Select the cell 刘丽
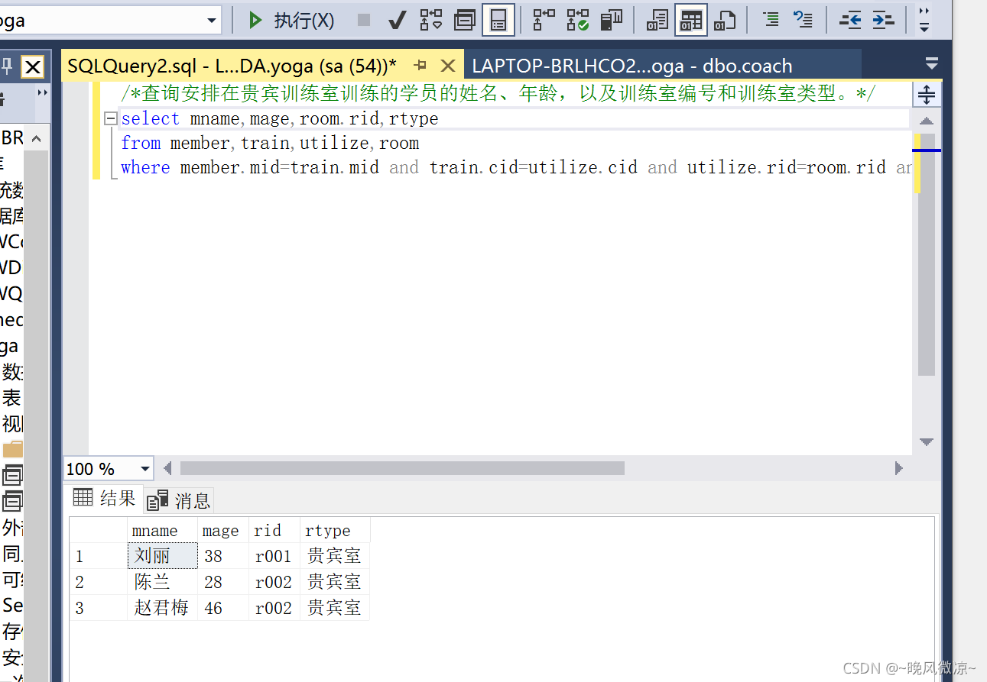The height and width of the screenshot is (682, 987). click(x=163, y=556)
